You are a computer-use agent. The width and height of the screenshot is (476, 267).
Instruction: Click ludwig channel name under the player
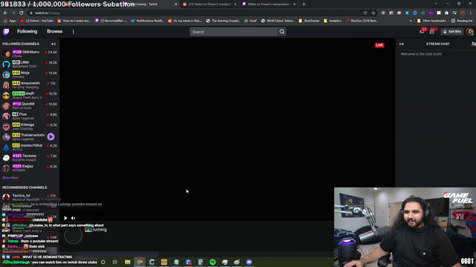coord(100,230)
